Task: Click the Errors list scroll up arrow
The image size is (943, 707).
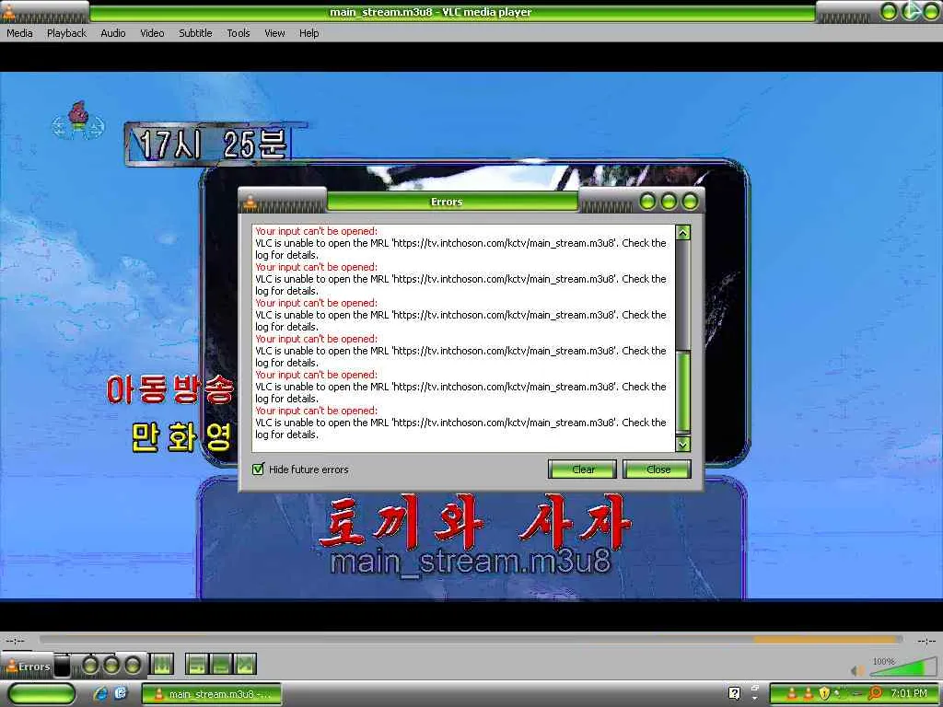Action: 683,232
